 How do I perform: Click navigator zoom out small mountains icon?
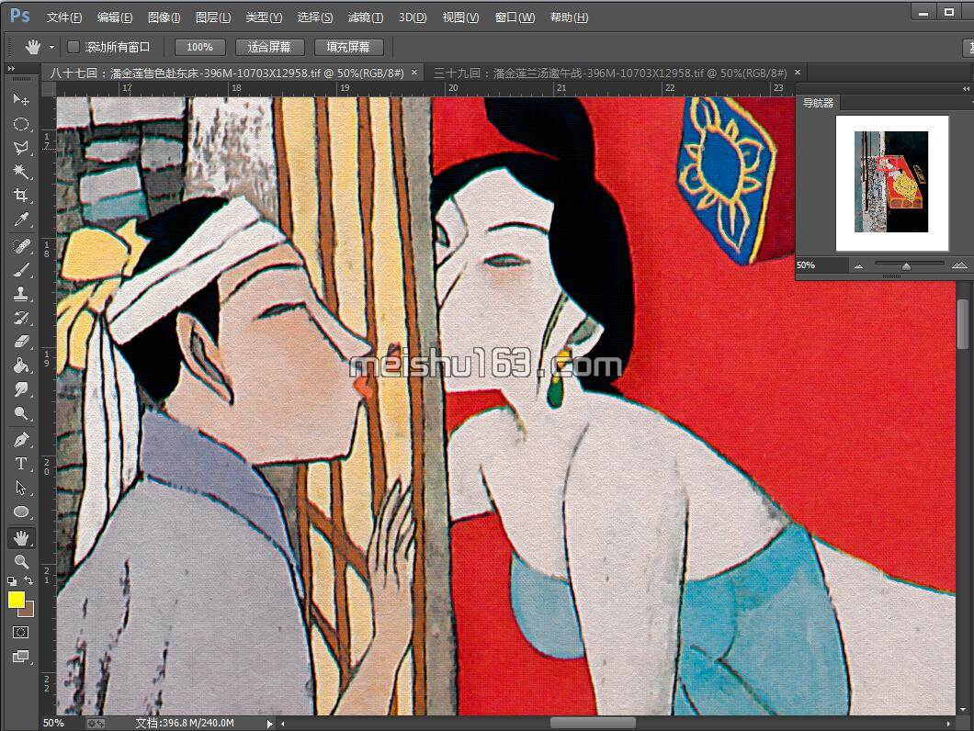click(x=858, y=265)
